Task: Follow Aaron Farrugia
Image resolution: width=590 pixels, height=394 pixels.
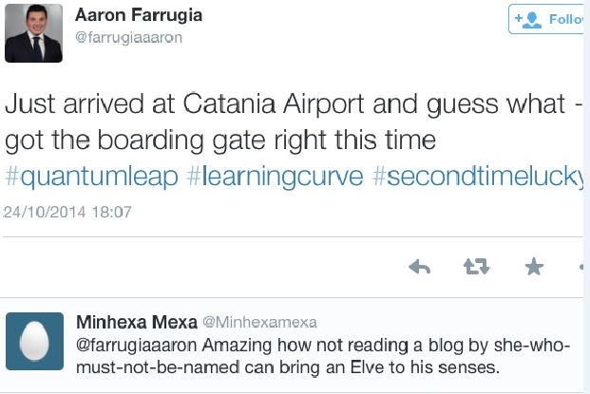Action: 550,19
